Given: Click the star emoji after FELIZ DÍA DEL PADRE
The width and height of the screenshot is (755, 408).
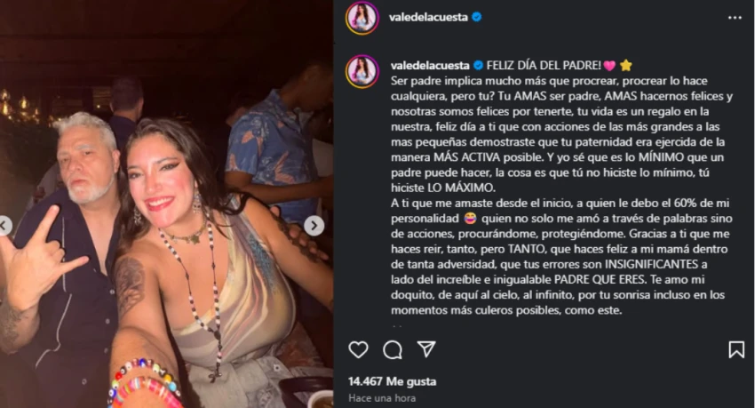Looking at the screenshot, I should click(626, 65).
